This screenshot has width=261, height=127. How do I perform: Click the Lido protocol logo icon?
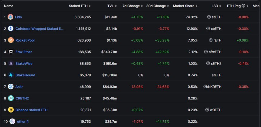10,17
